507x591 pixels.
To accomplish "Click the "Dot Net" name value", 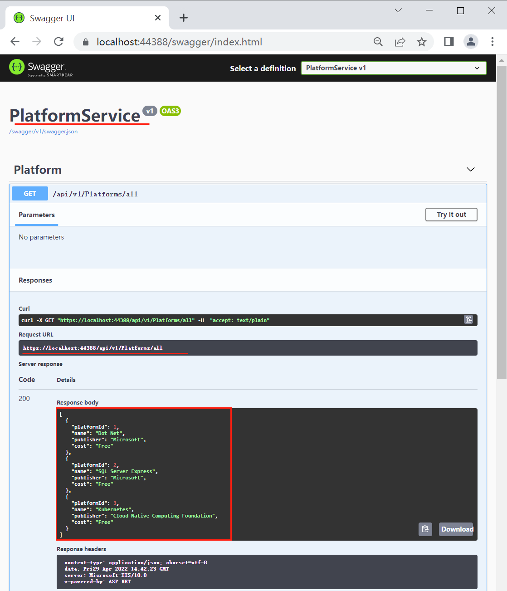I will point(109,433).
